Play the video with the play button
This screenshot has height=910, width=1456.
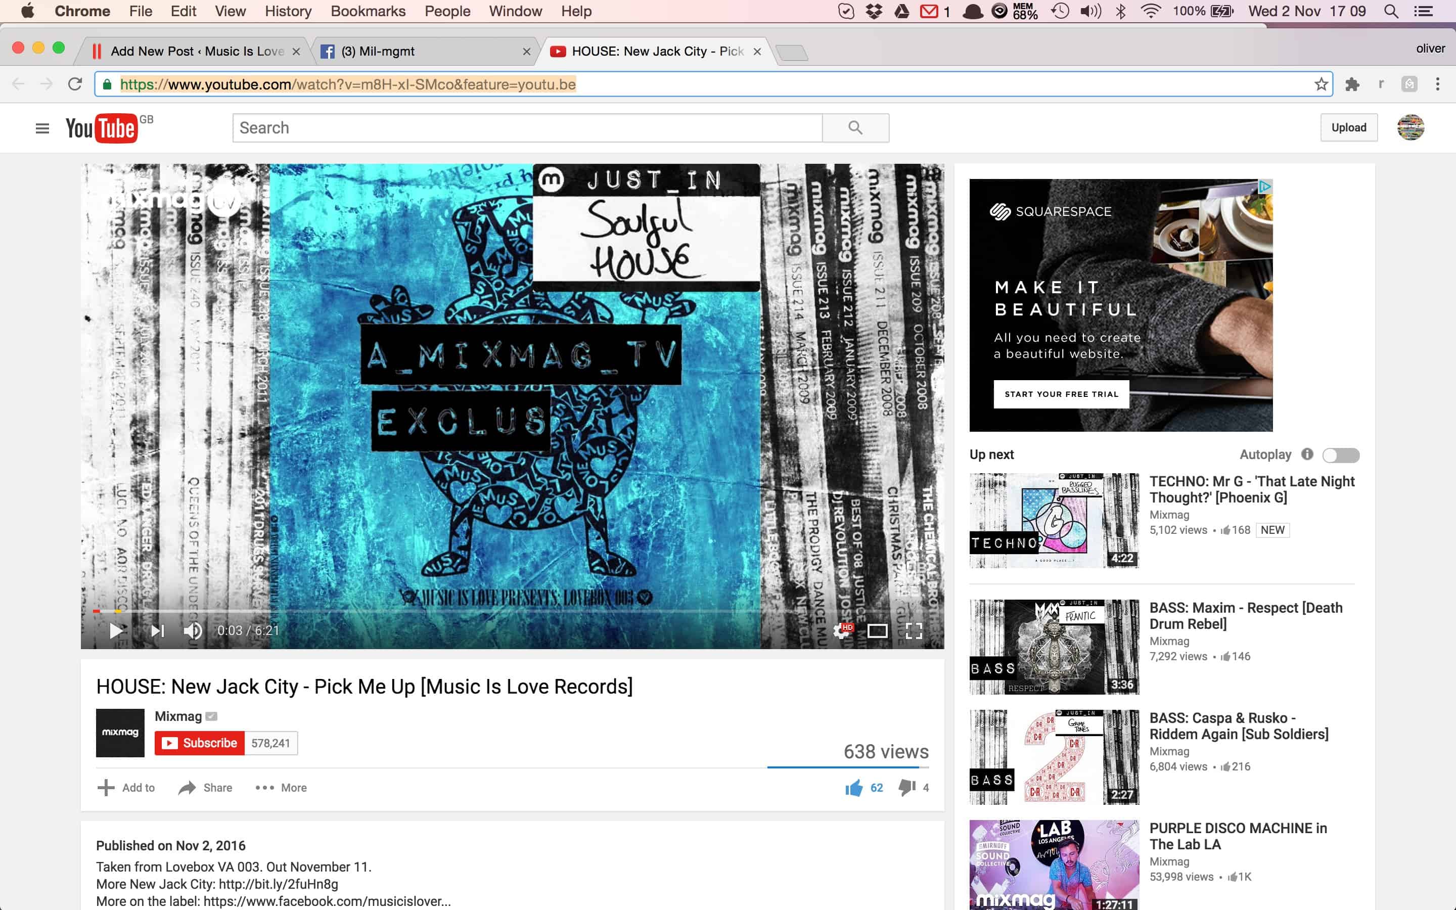point(117,630)
